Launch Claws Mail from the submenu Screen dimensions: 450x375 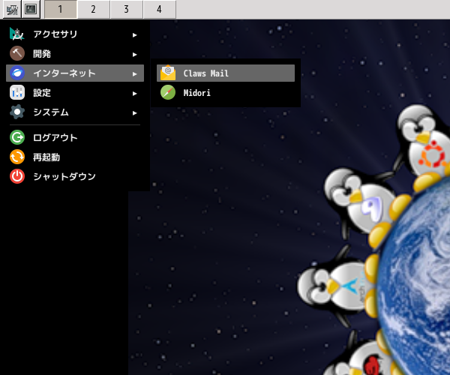click(226, 73)
